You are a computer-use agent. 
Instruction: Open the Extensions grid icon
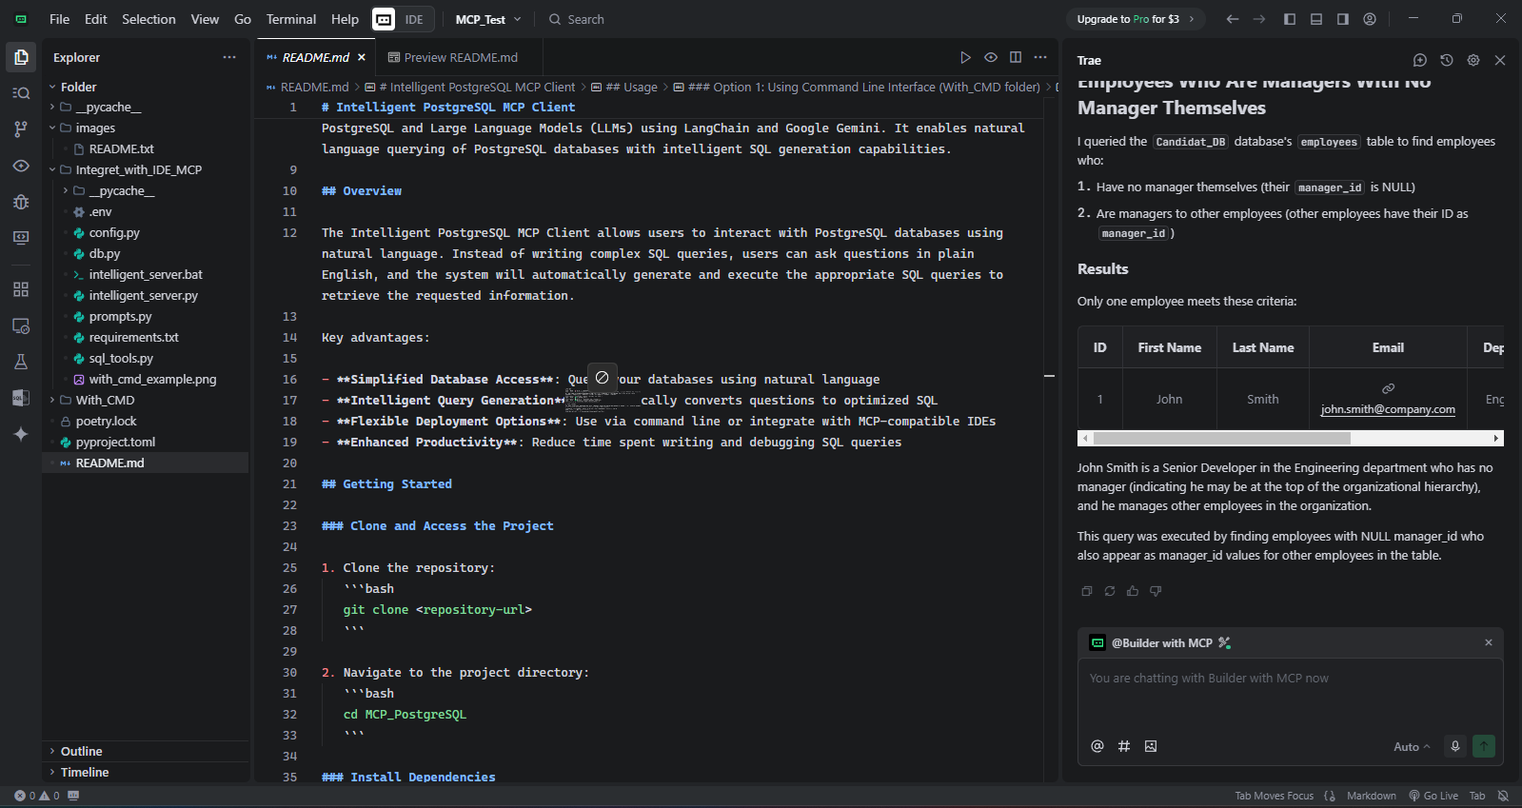21,289
